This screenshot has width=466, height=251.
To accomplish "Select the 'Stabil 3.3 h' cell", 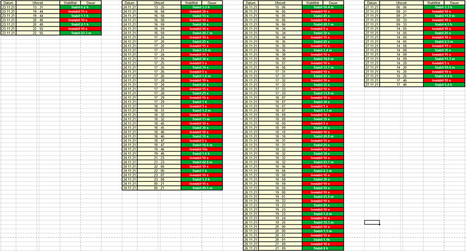I will click(x=445, y=7).
